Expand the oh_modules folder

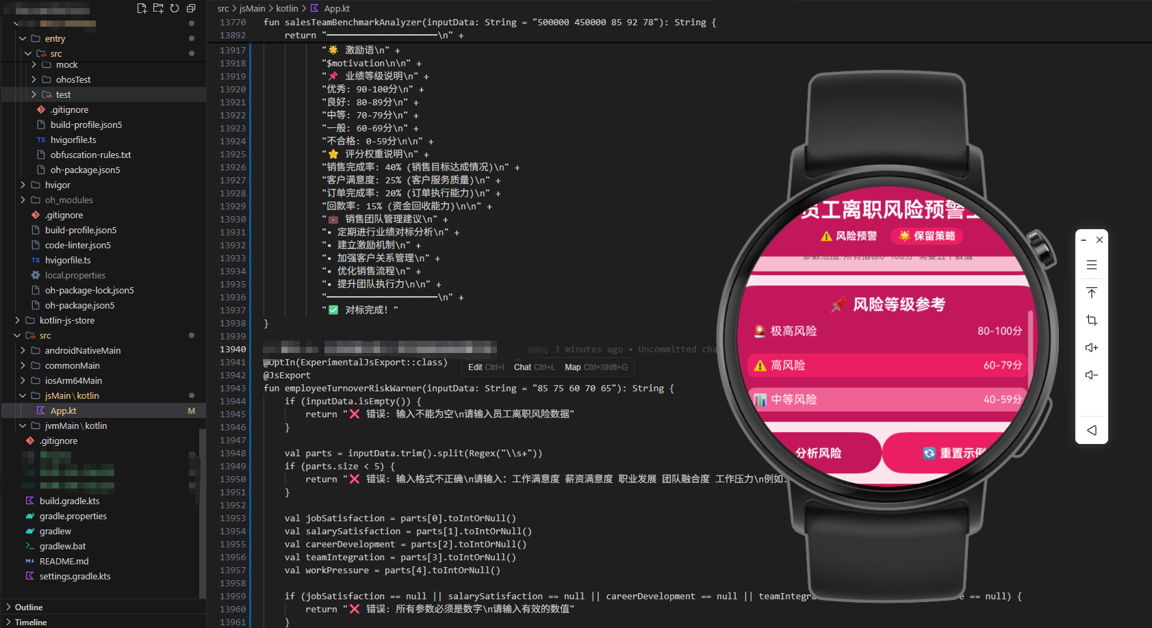pyautogui.click(x=23, y=200)
